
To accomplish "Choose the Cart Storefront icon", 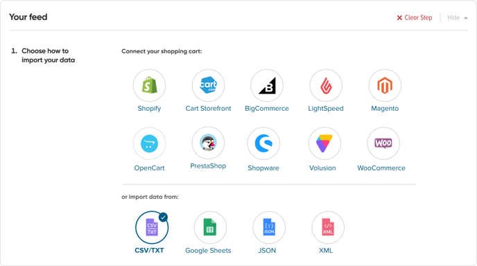I will point(208,85).
